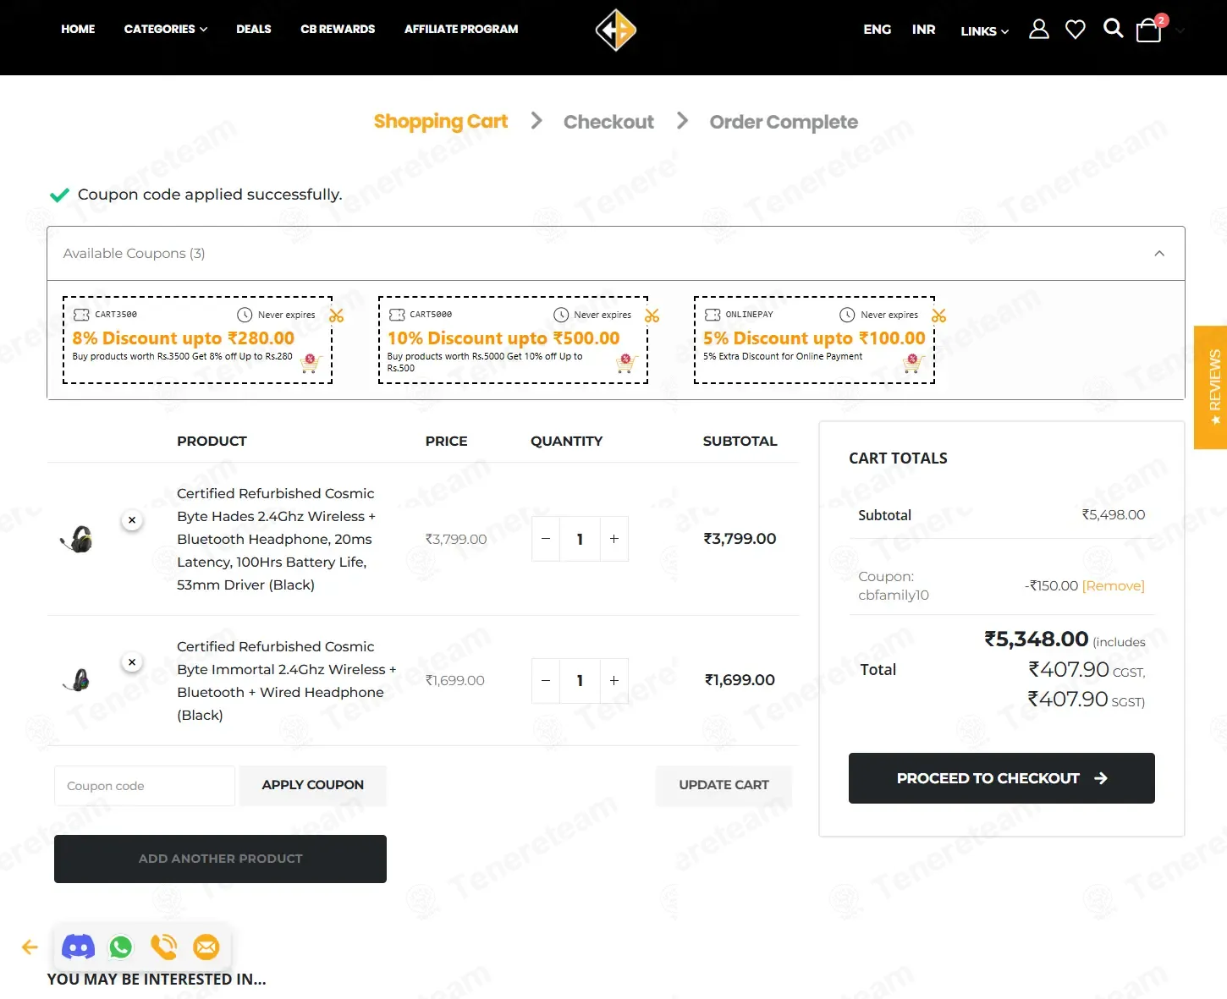Viewport: 1227px width, 999px height.
Task: Open Immortal headphone product thumbnail
Action: (x=78, y=680)
